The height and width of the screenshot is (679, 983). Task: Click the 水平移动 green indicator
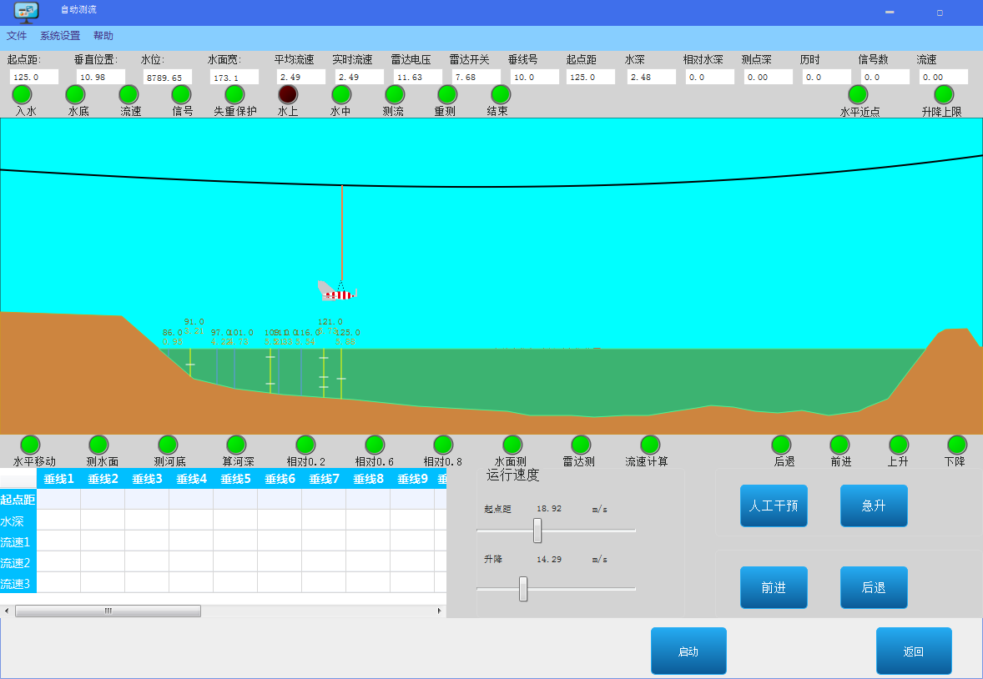pos(30,445)
